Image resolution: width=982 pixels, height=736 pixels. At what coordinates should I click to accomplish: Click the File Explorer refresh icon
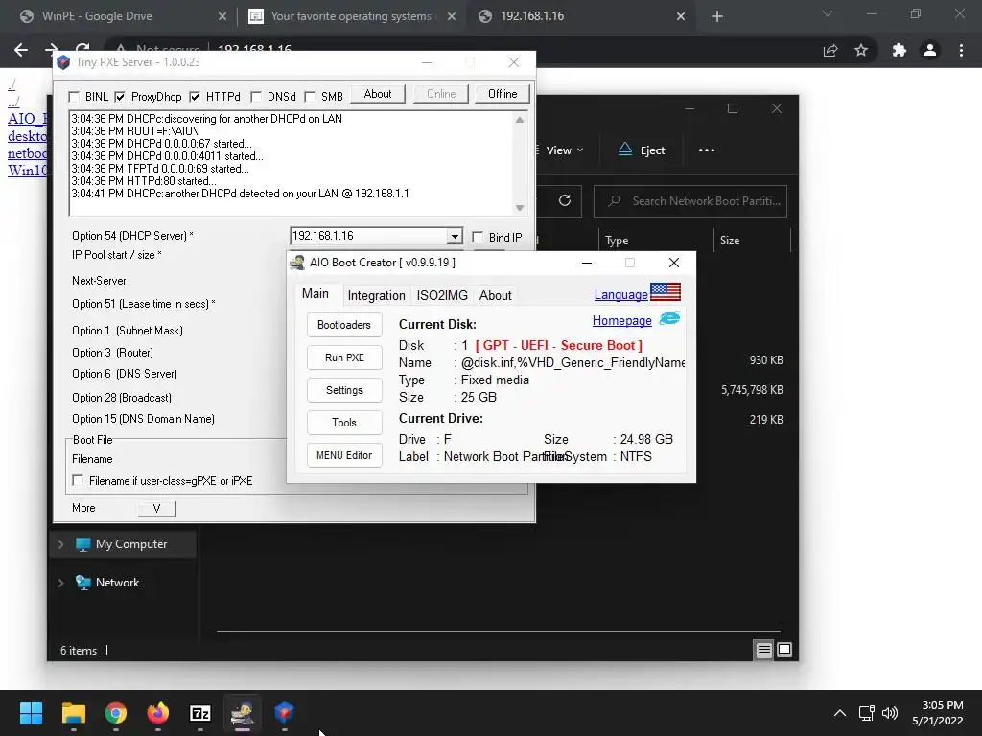564,201
